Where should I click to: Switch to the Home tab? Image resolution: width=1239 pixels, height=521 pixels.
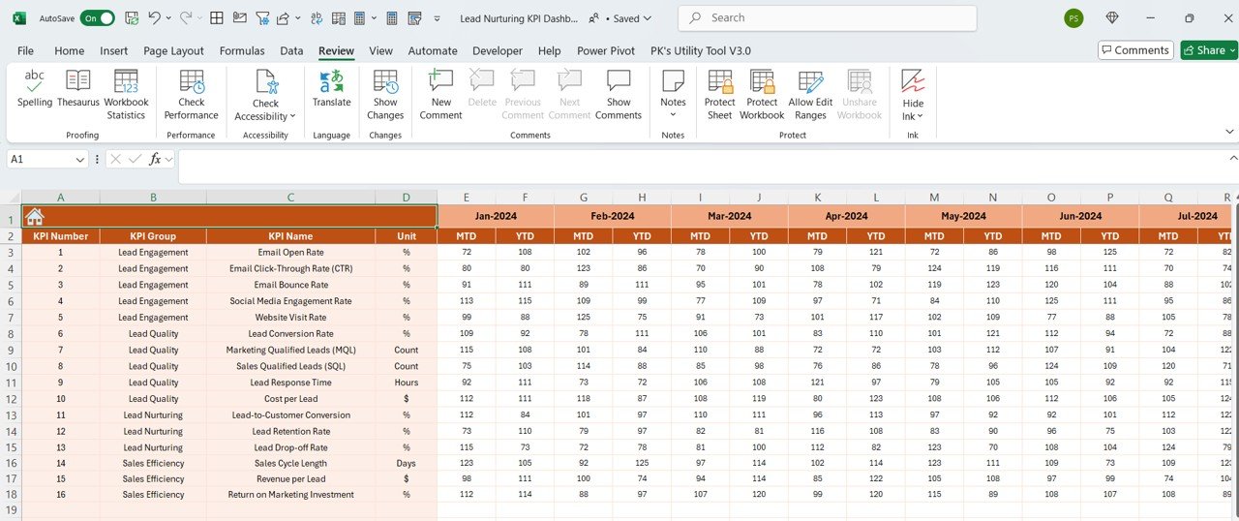pos(69,51)
